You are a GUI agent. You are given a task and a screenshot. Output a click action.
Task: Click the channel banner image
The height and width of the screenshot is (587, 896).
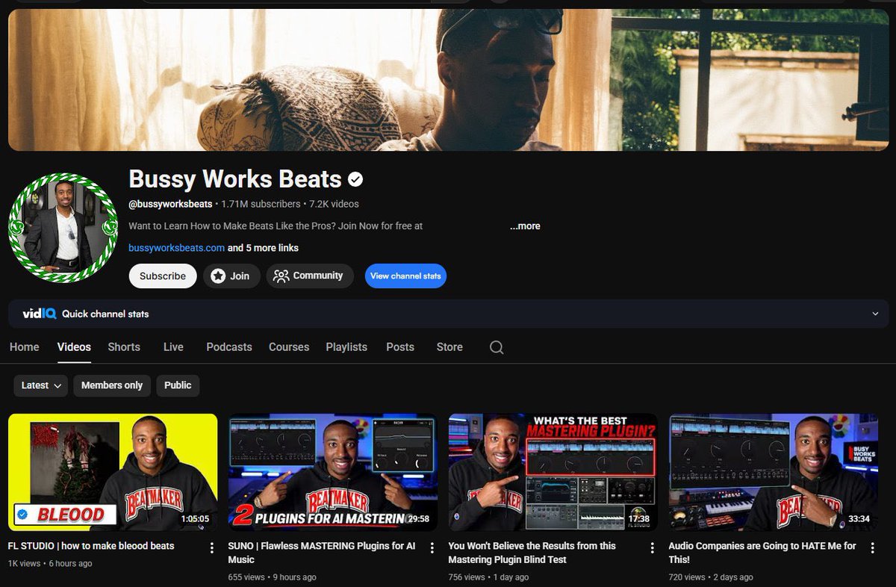pos(448,80)
